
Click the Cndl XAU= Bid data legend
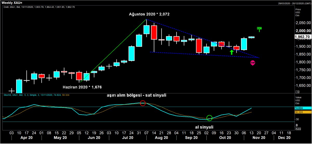point(39,7)
